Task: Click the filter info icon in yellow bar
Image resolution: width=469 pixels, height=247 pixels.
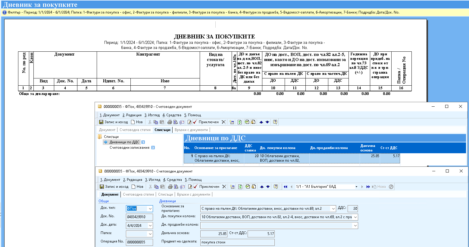Action: pyautogui.click(x=5, y=12)
